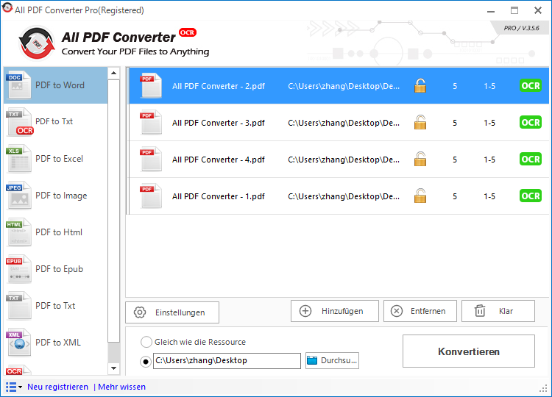Choose PDF to Txt OCR icon
The height and width of the screenshot is (397, 552).
pos(19,122)
